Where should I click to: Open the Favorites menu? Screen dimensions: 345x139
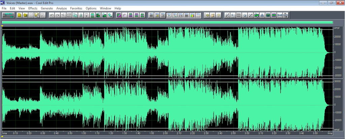pyautogui.click(x=76, y=8)
